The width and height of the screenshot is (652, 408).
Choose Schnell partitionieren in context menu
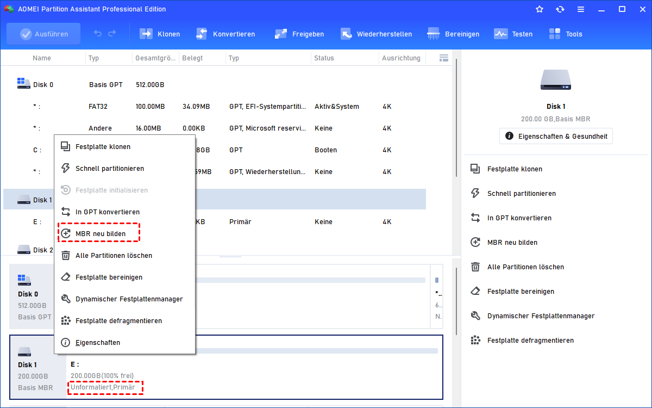(x=124, y=169)
